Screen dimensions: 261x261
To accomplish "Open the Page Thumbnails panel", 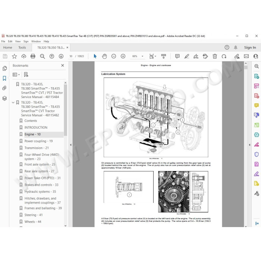I will tap(4, 68).
